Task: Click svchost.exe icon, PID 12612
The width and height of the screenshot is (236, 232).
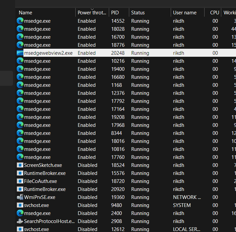Action: click(20, 229)
